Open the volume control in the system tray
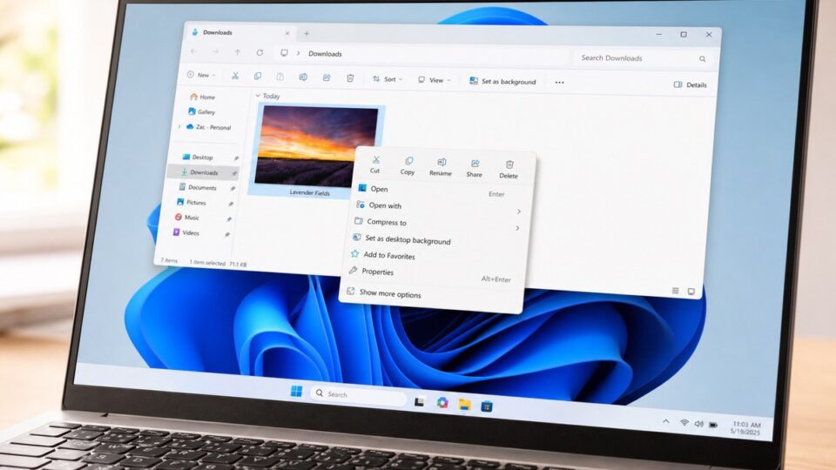Image resolution: width=836 pixels, height=470 pixels. (x=699, y=424)
